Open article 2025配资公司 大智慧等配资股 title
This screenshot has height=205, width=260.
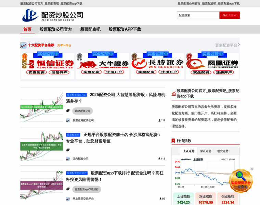[116, 98]
